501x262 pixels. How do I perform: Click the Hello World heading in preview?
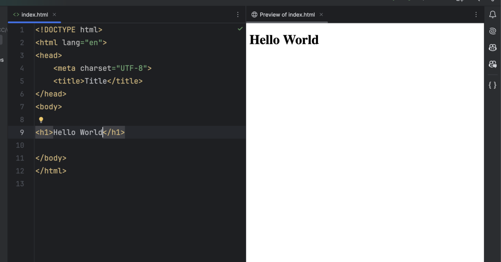coord(284,40)
